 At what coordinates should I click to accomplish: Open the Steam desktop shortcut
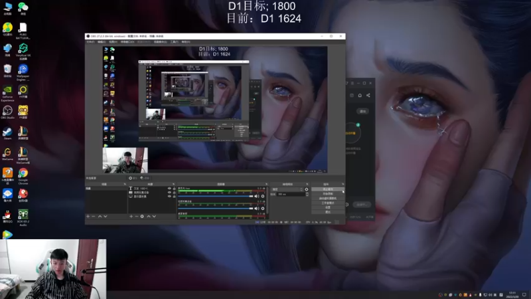[x=7, y=133]
